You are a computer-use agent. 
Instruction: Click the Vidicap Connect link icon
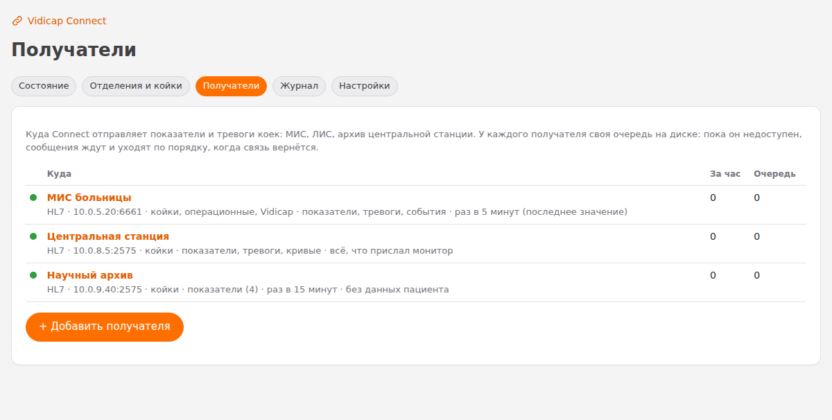coord(17,21)
